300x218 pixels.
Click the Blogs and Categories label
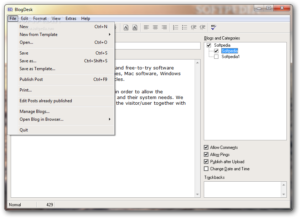pyautogui.click(x=222, y=38)
